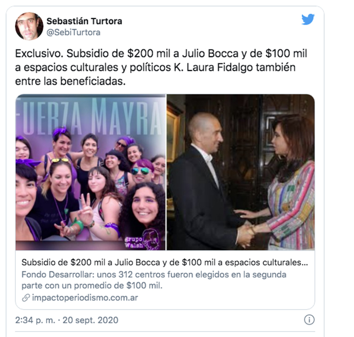This screenshot has height=337, width=354.
Task: Open the @SebiTurtora handle
Action: (x=73, y=32)
